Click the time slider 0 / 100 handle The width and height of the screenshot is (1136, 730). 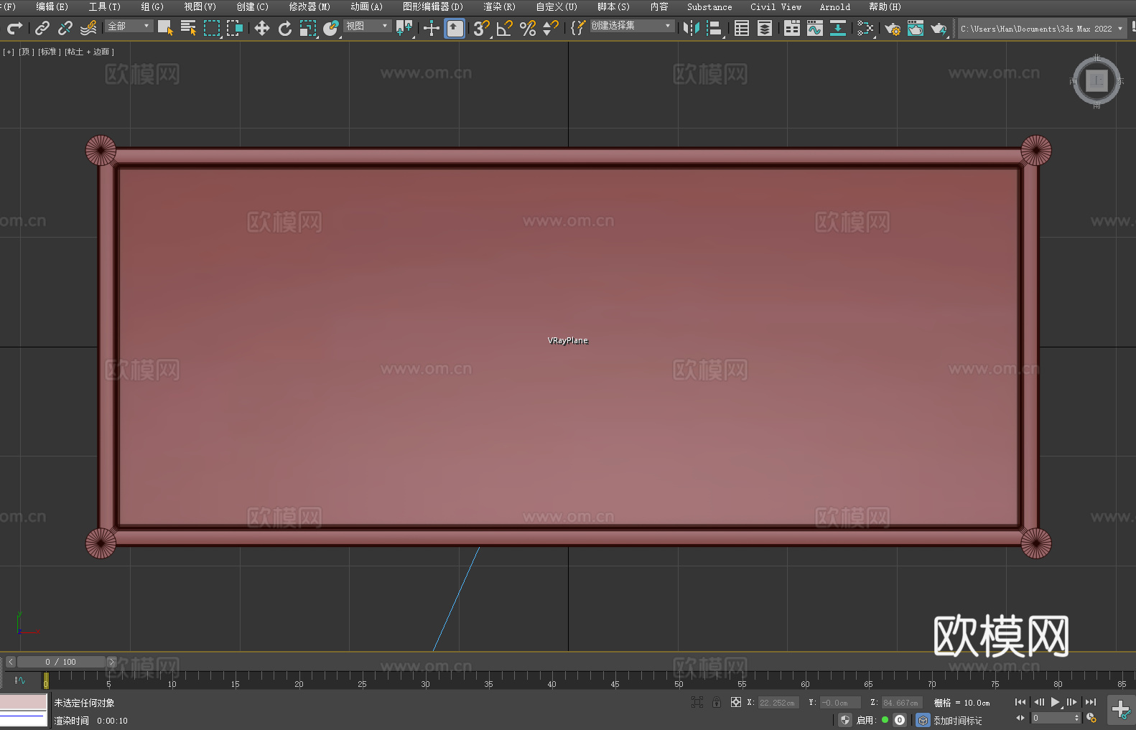point(61,662)
